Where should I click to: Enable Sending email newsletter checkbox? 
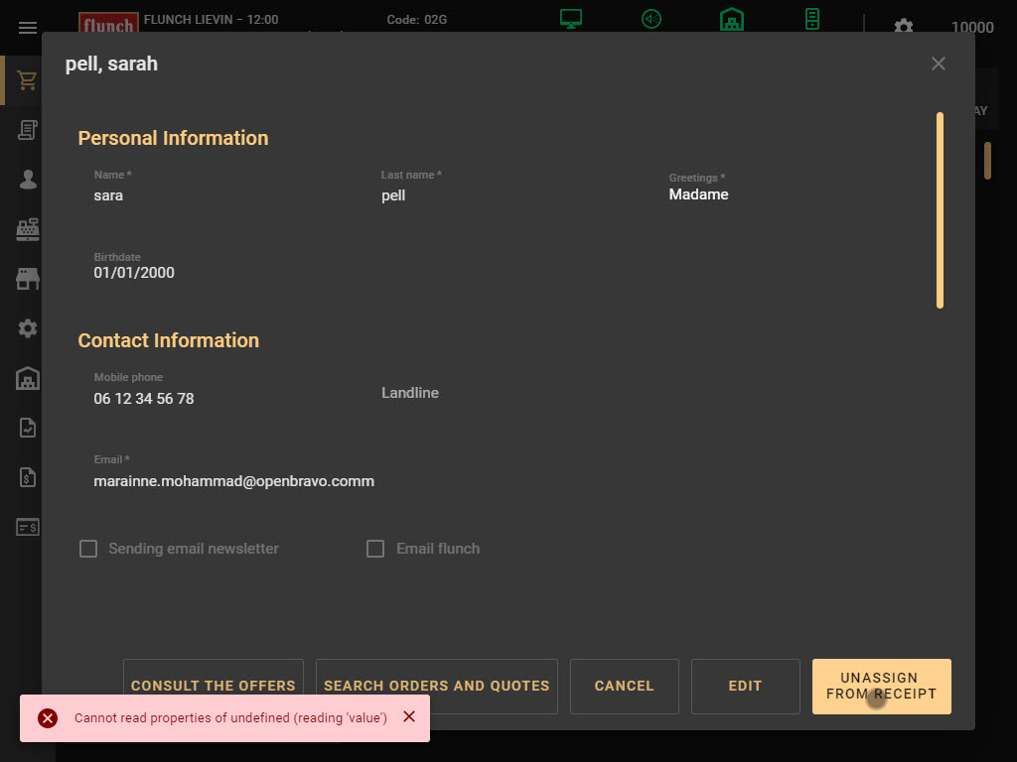[88, 549]
